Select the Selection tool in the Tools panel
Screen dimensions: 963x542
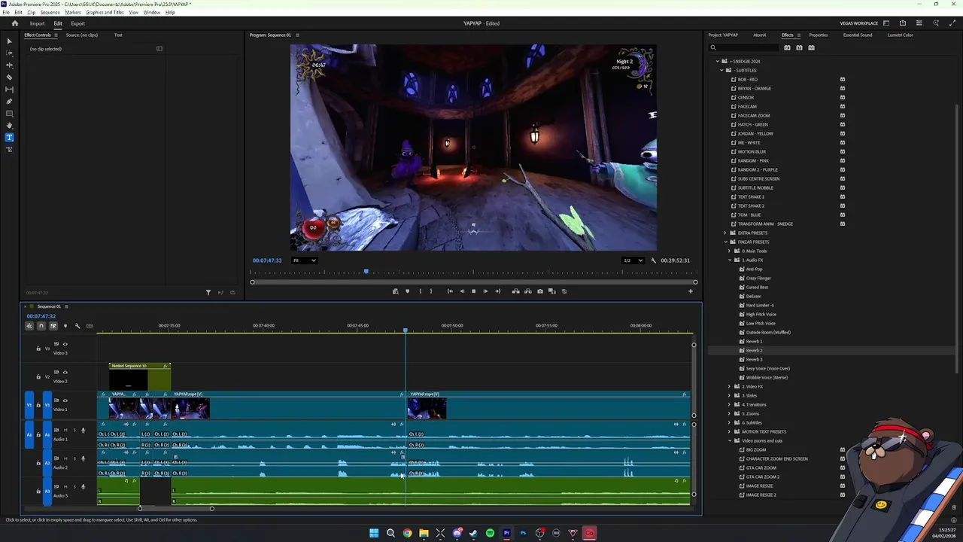(9, 41)
